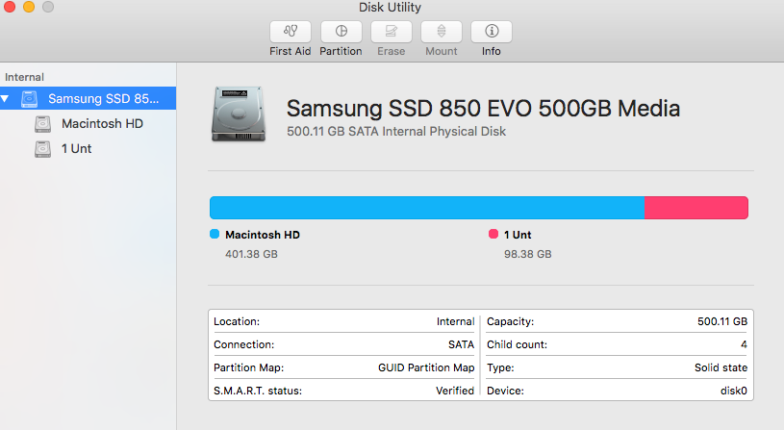Click the Macintosh HD sidebar drive icon

42,123
